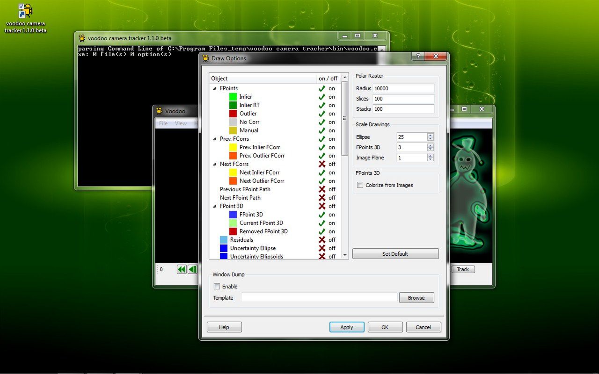Image resolution: width=599 pixels, height=374 pixels.
Task: Click the console window scroll up arrow
Action: 382,49
